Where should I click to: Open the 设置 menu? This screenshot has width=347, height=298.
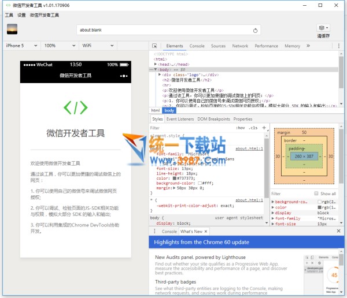point(21,15)
